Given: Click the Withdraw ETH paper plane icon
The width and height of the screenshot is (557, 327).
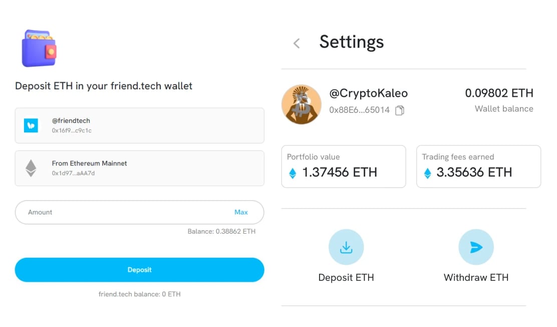Looking at the screenshot, I should (x=476, y=247).
